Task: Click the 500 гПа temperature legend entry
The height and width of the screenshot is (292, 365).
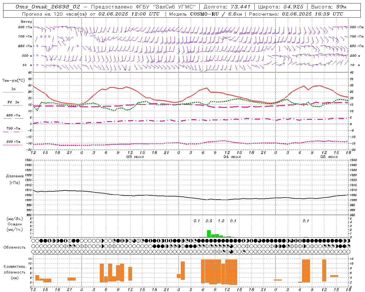Action: coord(13,143)
